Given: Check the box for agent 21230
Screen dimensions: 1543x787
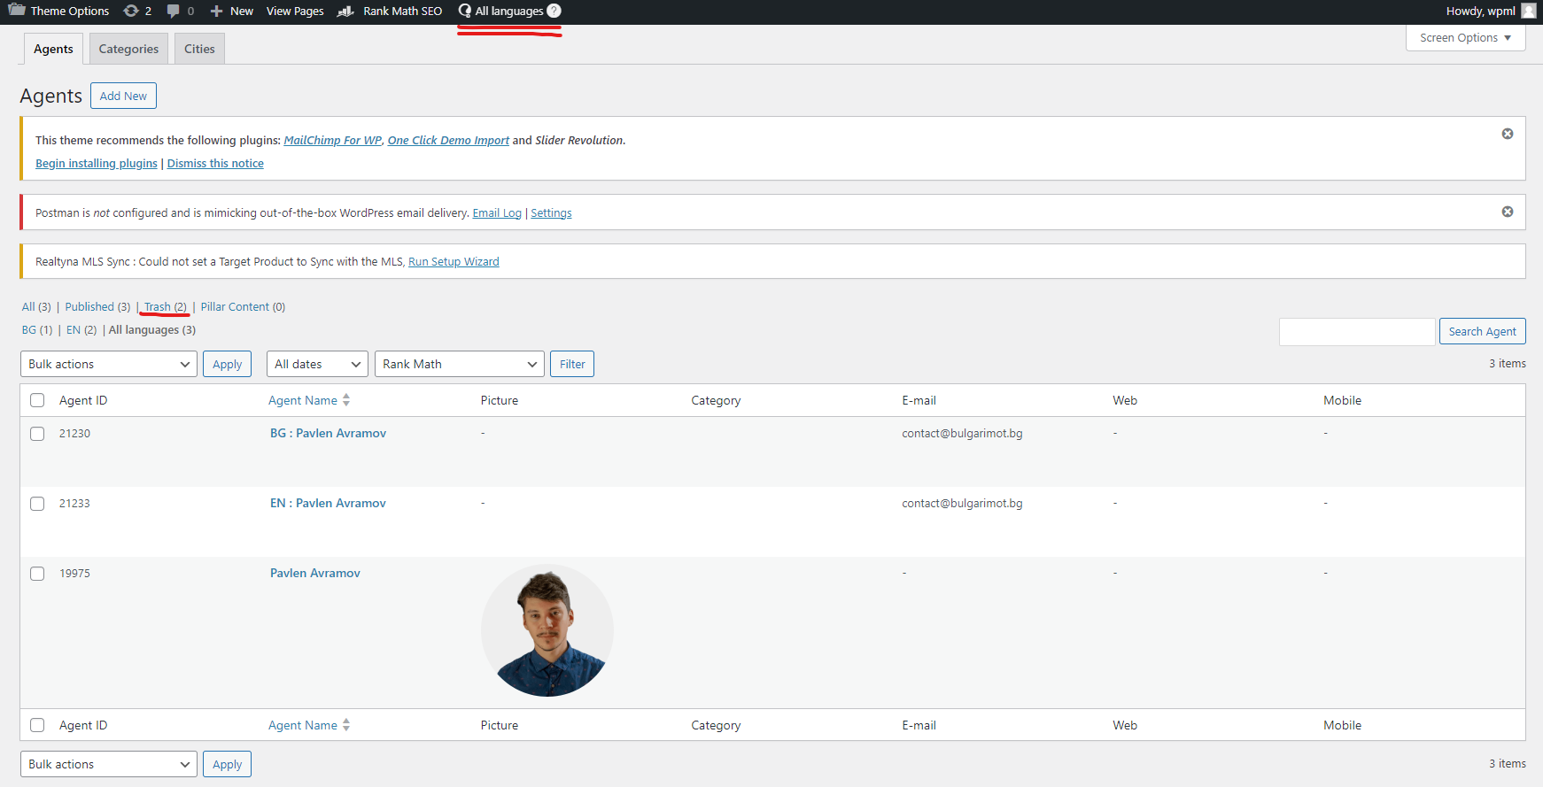Looking at the screenshot, I should [x=37, y=434].
